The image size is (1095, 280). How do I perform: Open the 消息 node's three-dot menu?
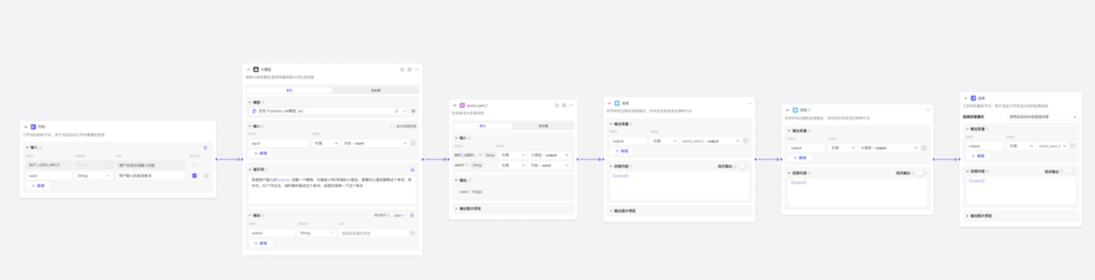tap(749, 103)
